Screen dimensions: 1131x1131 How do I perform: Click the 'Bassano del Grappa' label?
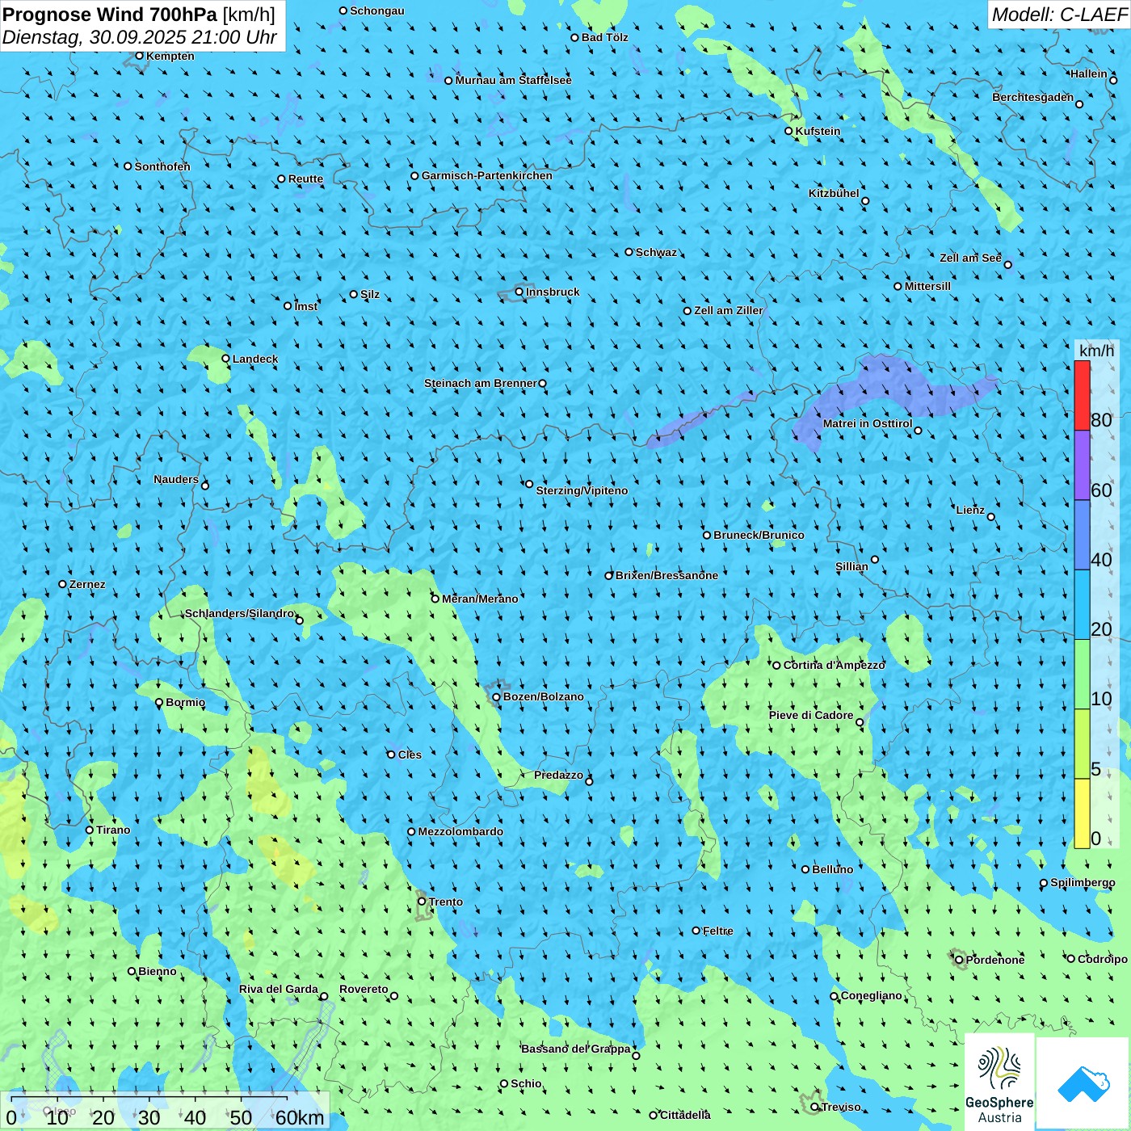576,1049
